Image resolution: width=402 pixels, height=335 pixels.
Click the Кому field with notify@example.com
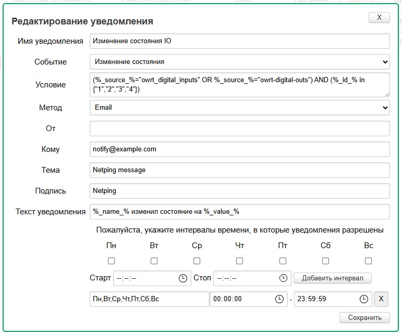pyautogui.click(x=239, y=149)
